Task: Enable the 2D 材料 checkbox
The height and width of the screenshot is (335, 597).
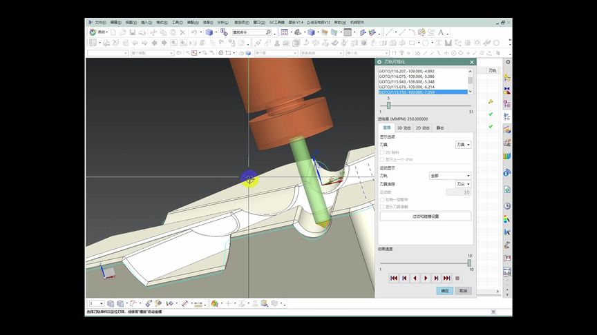Action: tap(382, 152)
